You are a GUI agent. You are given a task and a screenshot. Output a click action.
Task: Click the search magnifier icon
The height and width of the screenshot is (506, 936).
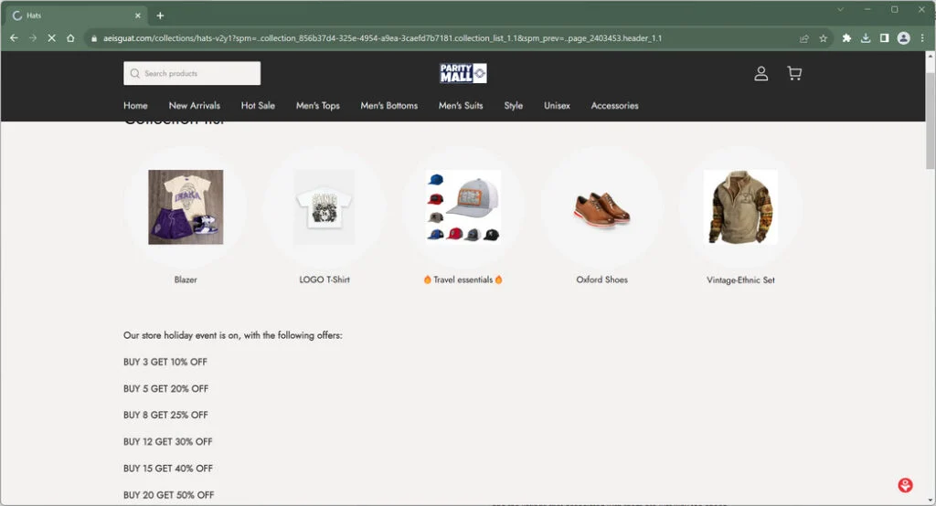click(x=135, y=73)
